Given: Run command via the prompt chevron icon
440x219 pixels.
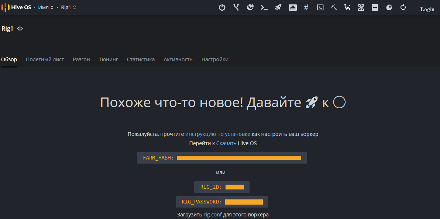Looking at the screenshot, I should [x=264, y=7].
